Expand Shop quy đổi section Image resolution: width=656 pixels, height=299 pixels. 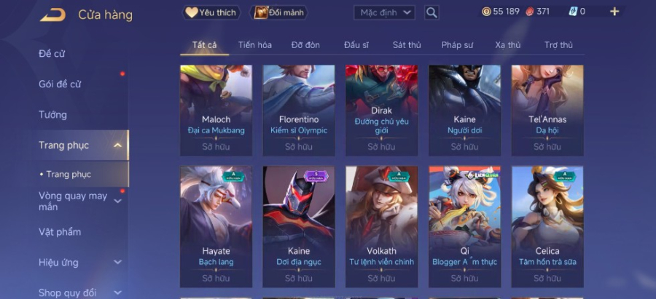pos(118,292)
